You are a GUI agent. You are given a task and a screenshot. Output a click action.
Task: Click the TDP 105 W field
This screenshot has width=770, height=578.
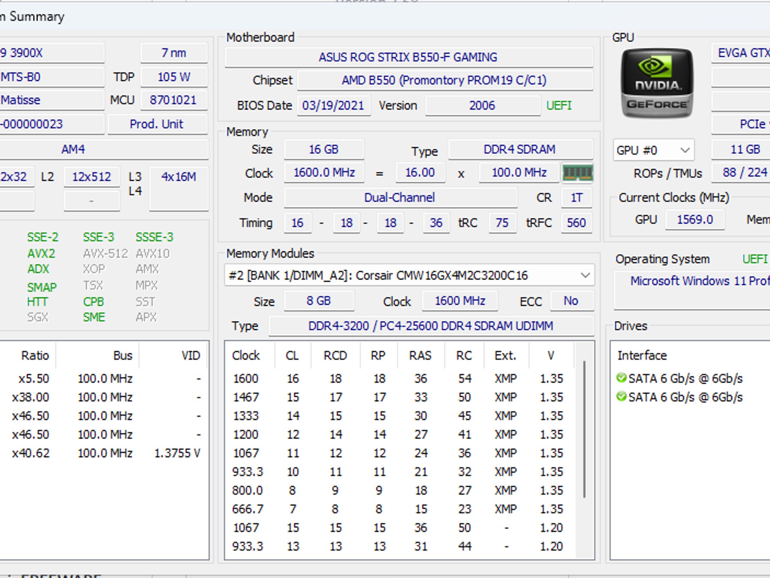pyautogui.click(x=174, y=77)
